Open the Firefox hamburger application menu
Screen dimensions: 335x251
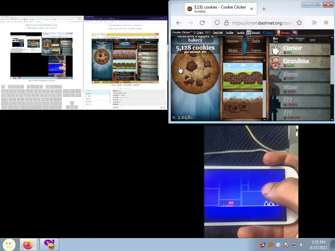point(326,23)
